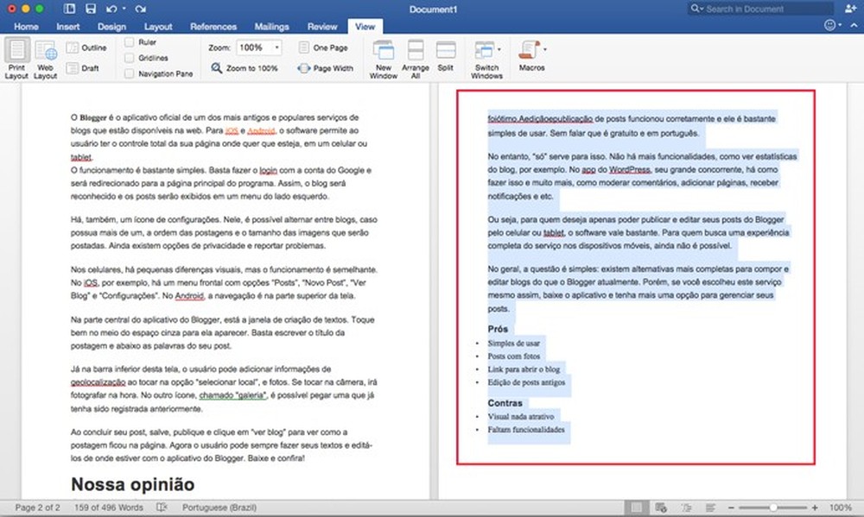The height and width of the screenshot is (517, 864).
Task: Split the document window
Action: pyautogui.click(x=446, y=55)
